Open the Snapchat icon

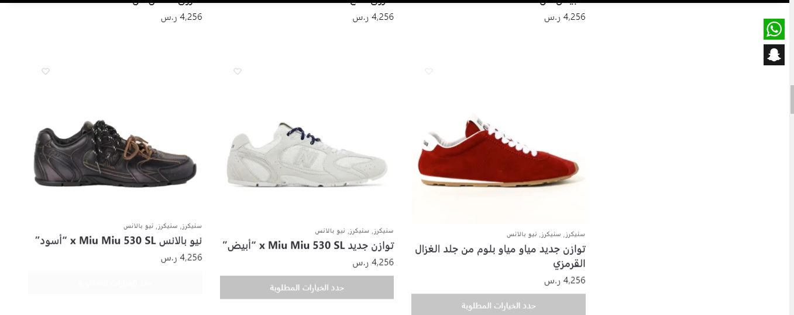click(774, 55)
